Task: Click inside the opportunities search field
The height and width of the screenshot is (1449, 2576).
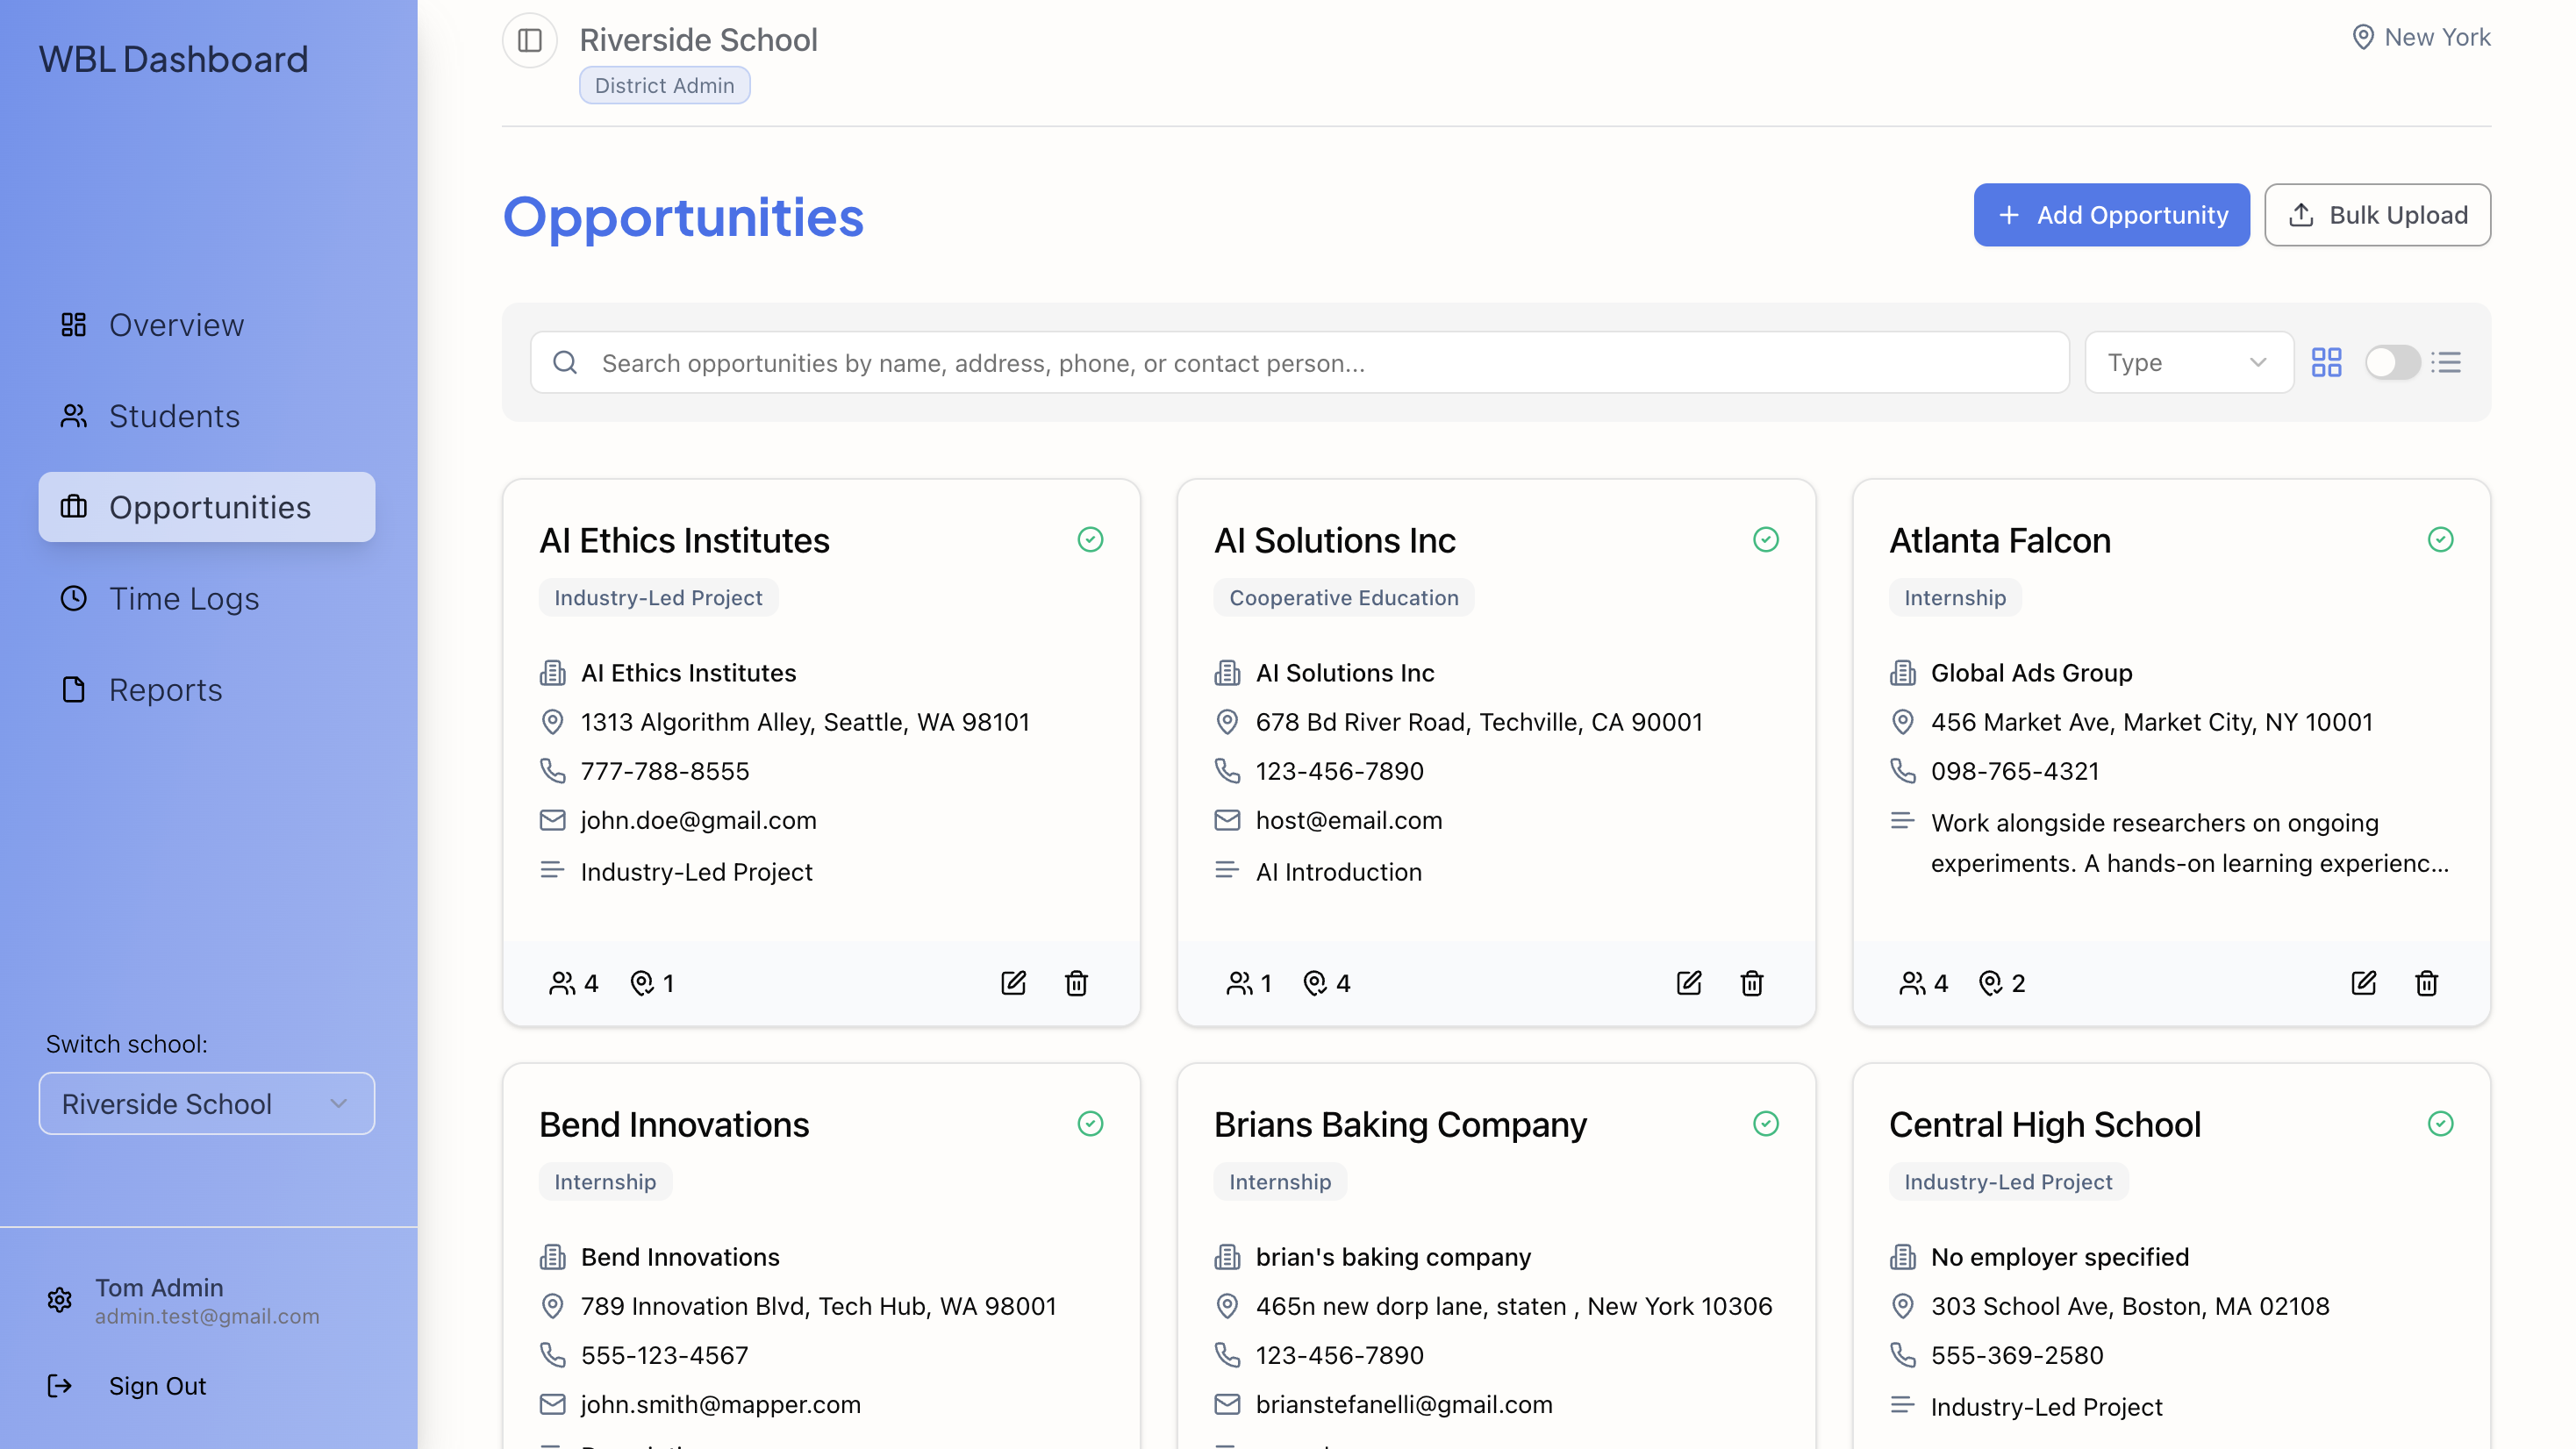Action: point(1200,362)
